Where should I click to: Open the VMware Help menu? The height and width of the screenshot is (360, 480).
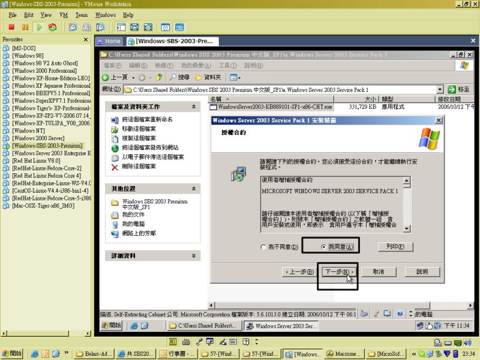[128, 15]
